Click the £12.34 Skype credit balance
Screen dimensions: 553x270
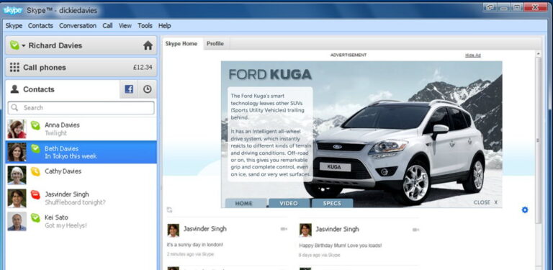143,68
